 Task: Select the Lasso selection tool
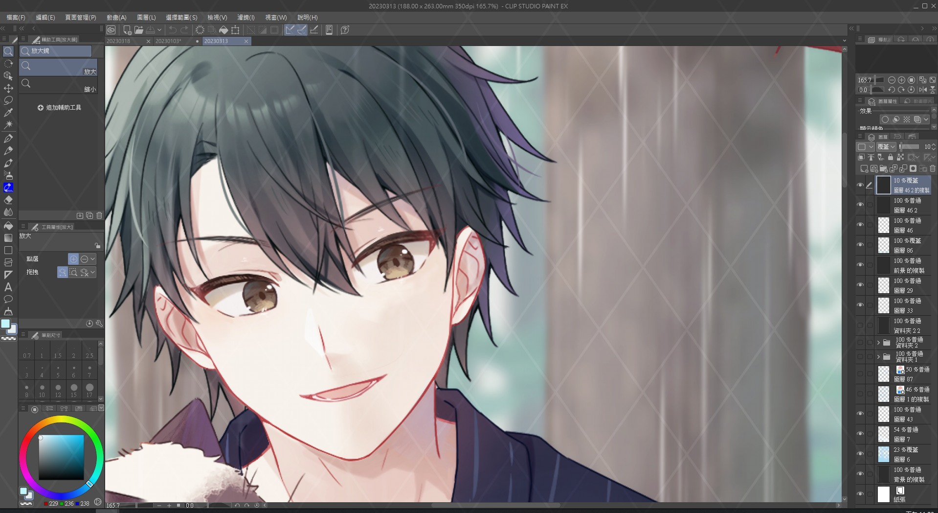click(8, 100)
